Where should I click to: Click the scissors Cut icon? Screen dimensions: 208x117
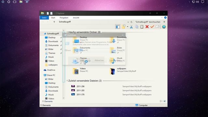pyautogui.click(x=131, y=27)
